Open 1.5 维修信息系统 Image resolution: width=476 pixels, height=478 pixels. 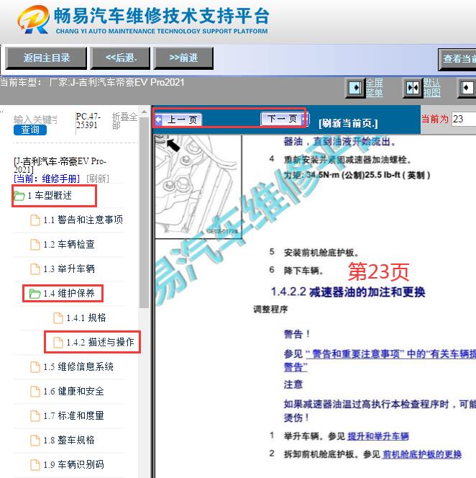78,366
